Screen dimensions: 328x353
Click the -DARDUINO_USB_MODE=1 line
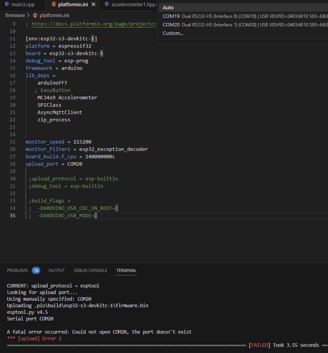pyautogui.click(x=63, y=216)
